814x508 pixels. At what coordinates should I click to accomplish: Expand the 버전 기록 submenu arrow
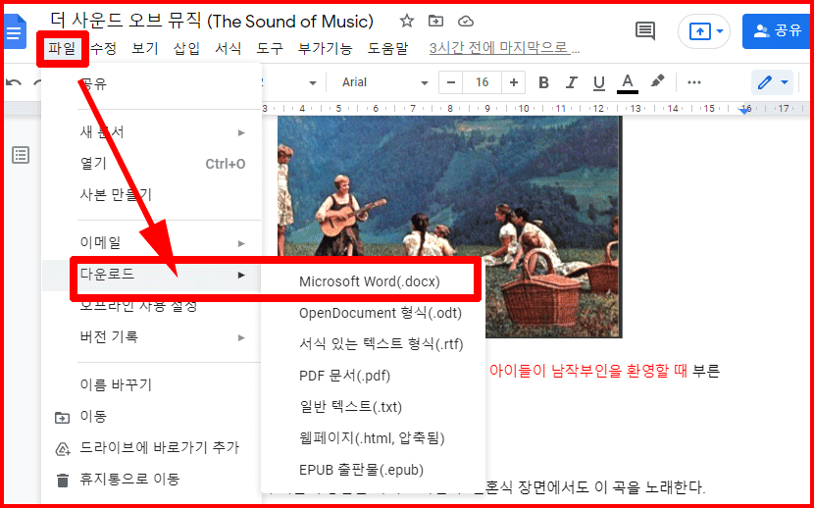click(x=241, y=337)
